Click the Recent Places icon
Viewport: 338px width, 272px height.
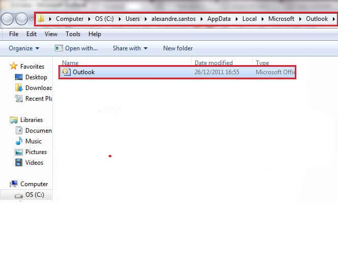click(x=19, y=98)
